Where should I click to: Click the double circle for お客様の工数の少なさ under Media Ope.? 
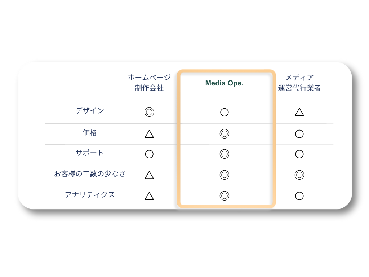tap(224, 175)
